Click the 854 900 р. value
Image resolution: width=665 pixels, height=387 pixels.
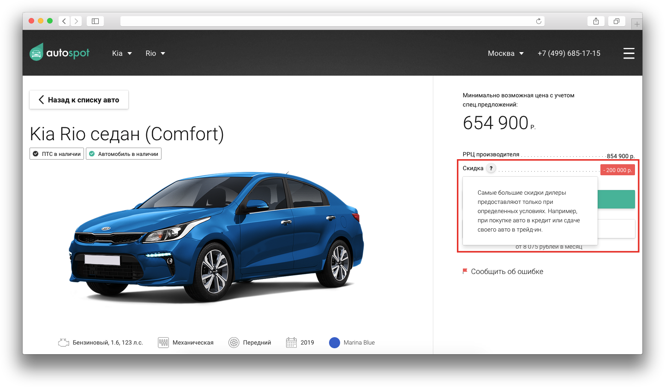click(x=621, y=156)
